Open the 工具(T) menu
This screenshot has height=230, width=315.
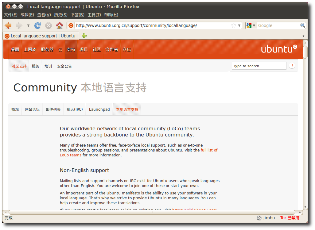[x=94, y=15]
